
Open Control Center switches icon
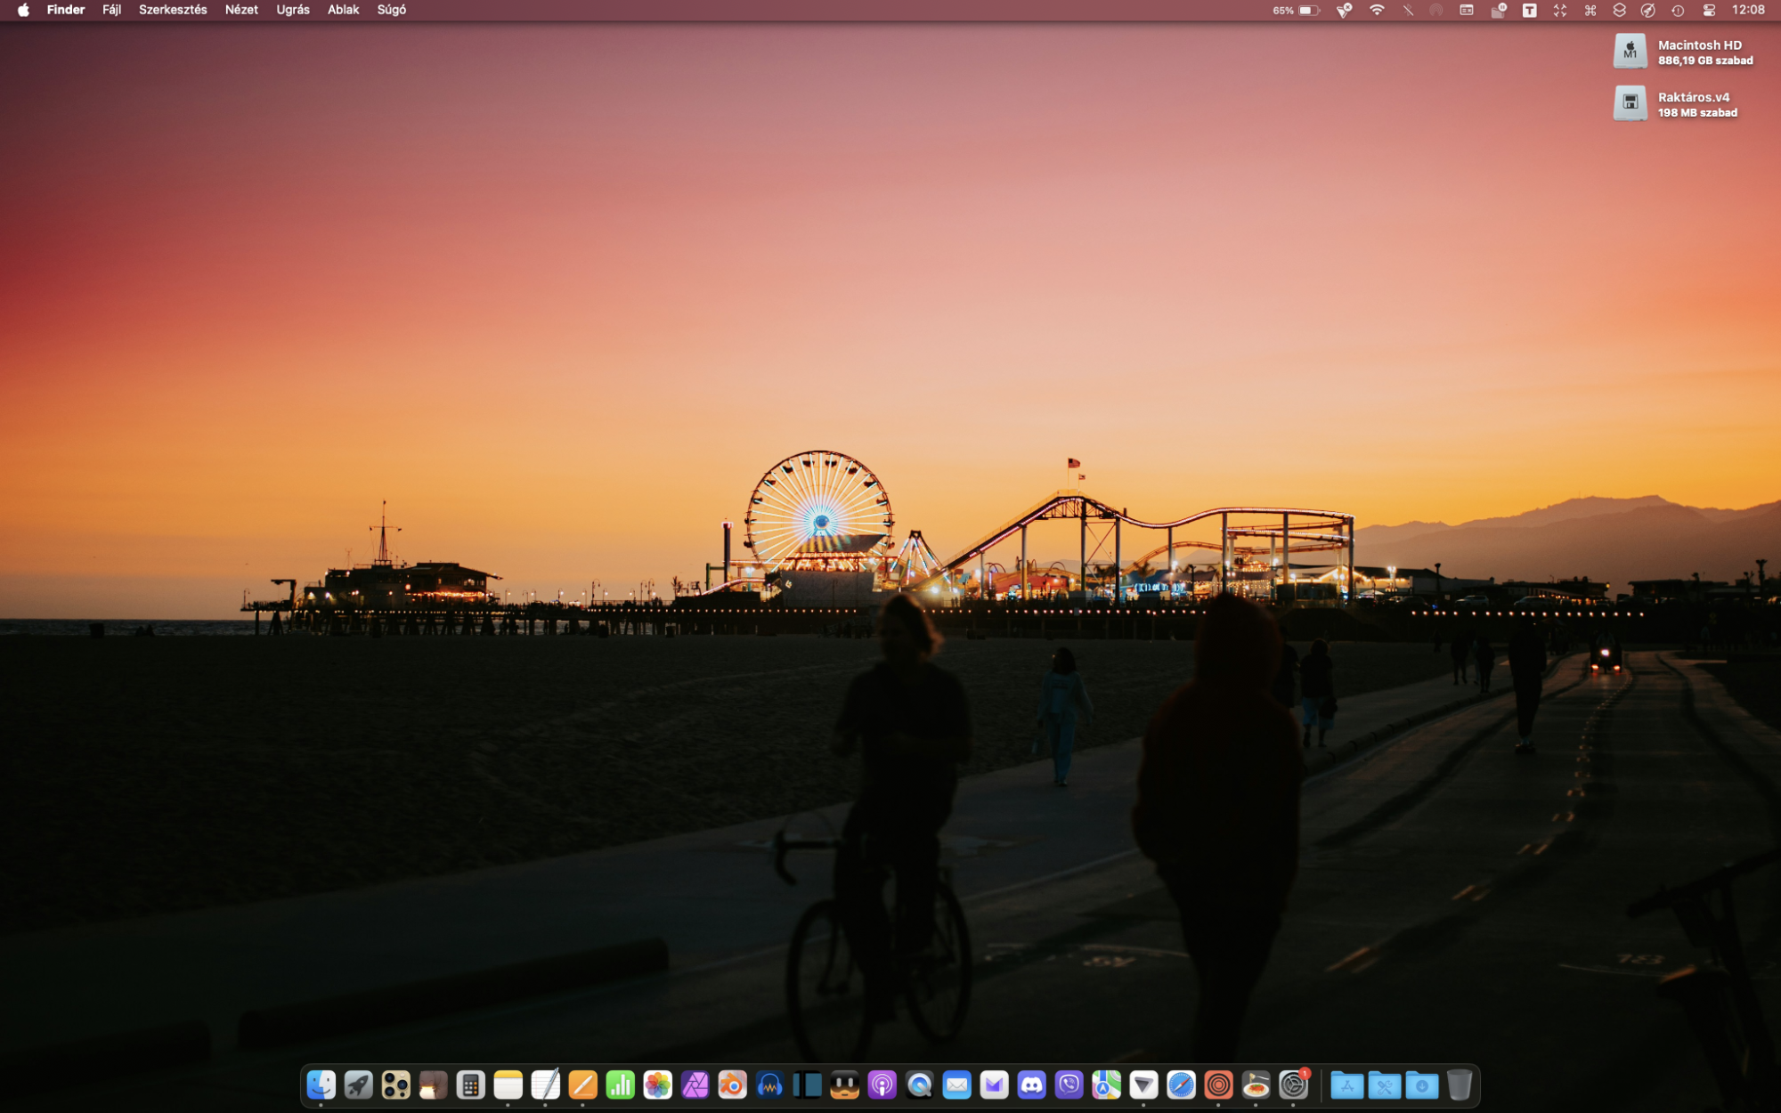click(1709, 10)
